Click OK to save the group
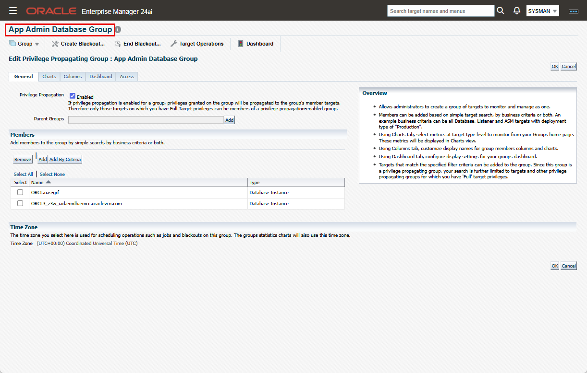 tap(555, 66)
